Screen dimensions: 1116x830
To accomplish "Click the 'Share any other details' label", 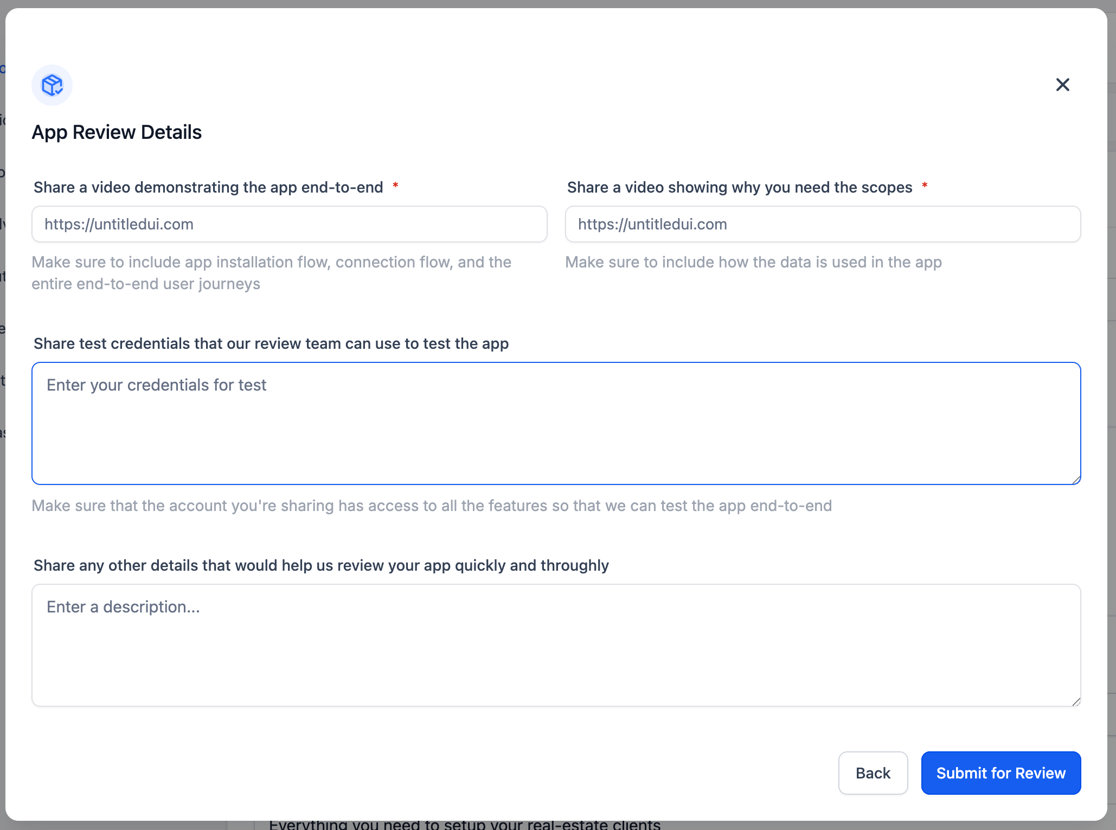I will coord(321,565).
